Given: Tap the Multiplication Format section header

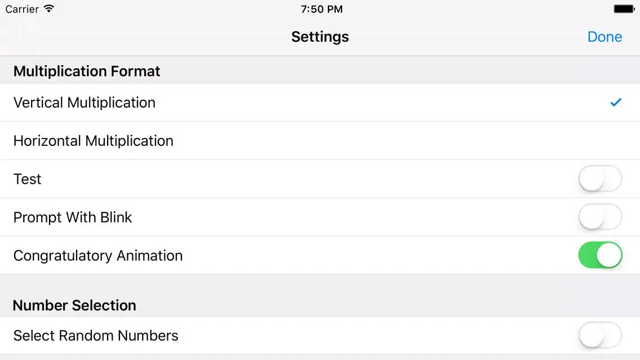Looking at the screenshot, I should tap(87, 71).
